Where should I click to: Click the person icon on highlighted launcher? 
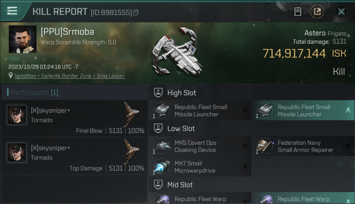(x=348, y=110)
